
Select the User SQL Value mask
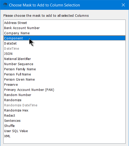[64, 131]
